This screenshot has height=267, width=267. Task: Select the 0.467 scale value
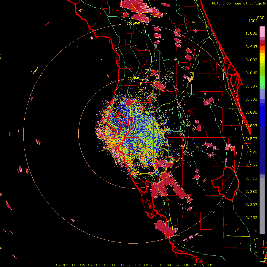pos(251,165)
